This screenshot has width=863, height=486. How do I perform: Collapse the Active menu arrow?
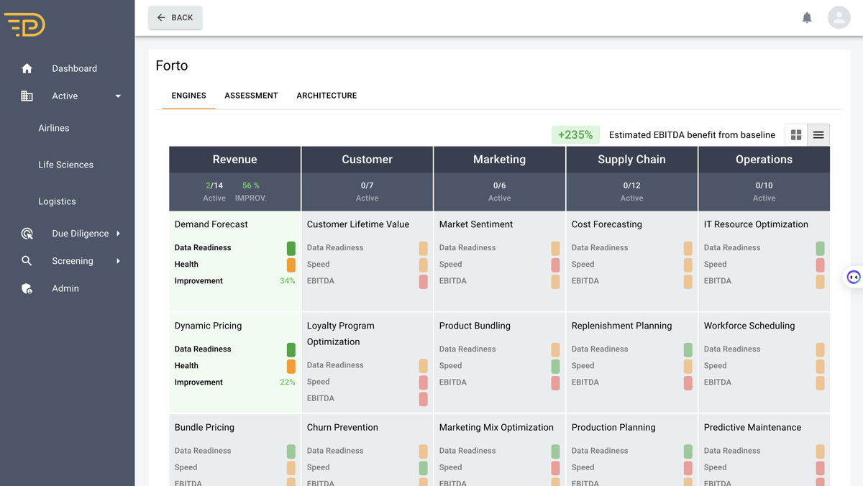118,96
